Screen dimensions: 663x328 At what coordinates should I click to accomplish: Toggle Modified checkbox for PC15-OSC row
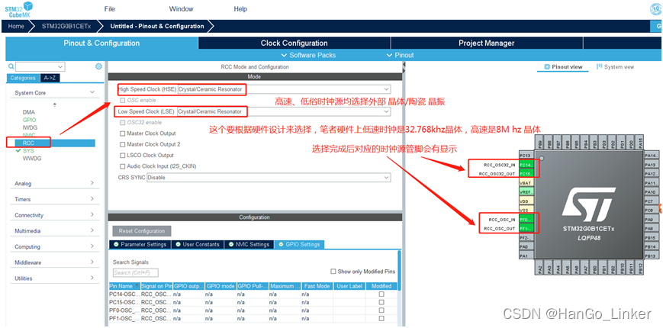click(381, 302)
